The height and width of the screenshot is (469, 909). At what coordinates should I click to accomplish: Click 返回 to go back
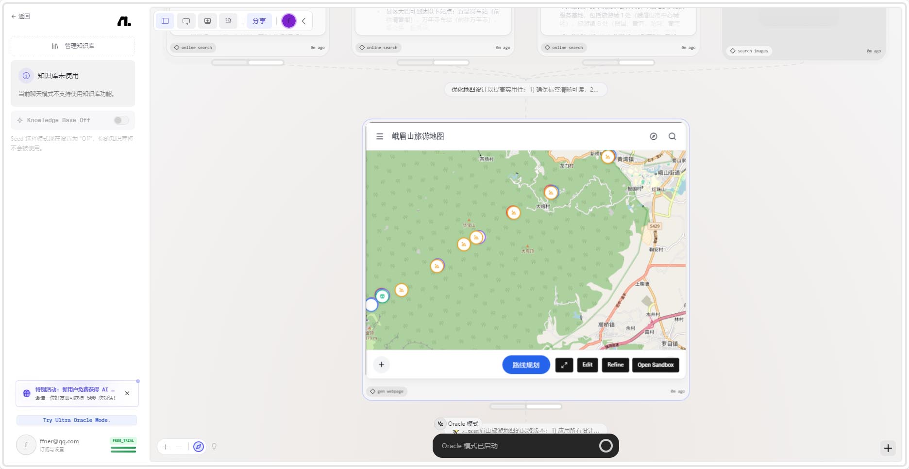coord(20,16)
